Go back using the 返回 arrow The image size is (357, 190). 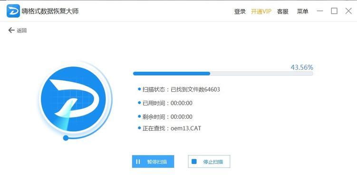pyautogui.click(x=17, y=30)
